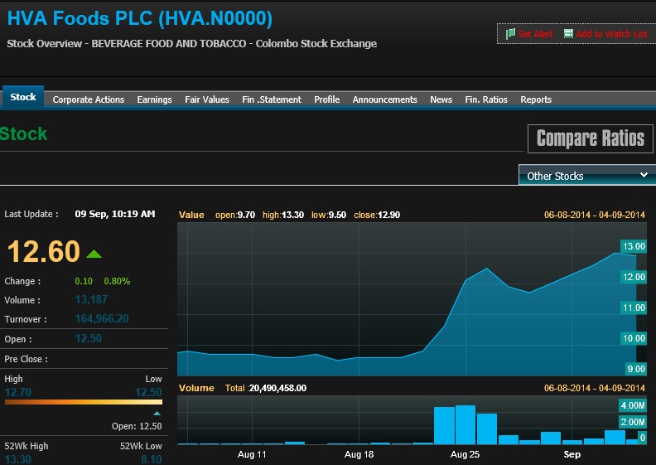Click the price chart peak near 13.00
The width and height of the screenshot is (656, 465).
click(615, 253)
